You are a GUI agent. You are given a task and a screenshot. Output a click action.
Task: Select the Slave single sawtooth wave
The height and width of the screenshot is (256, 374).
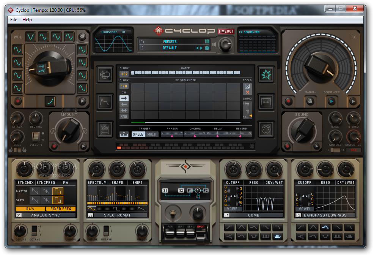[35, 200]
